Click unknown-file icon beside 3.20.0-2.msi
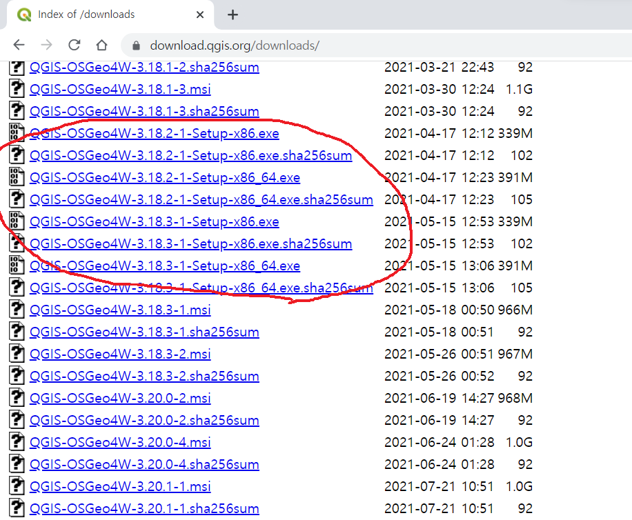This screenshot has height=520, width=632. pos(17,397)
